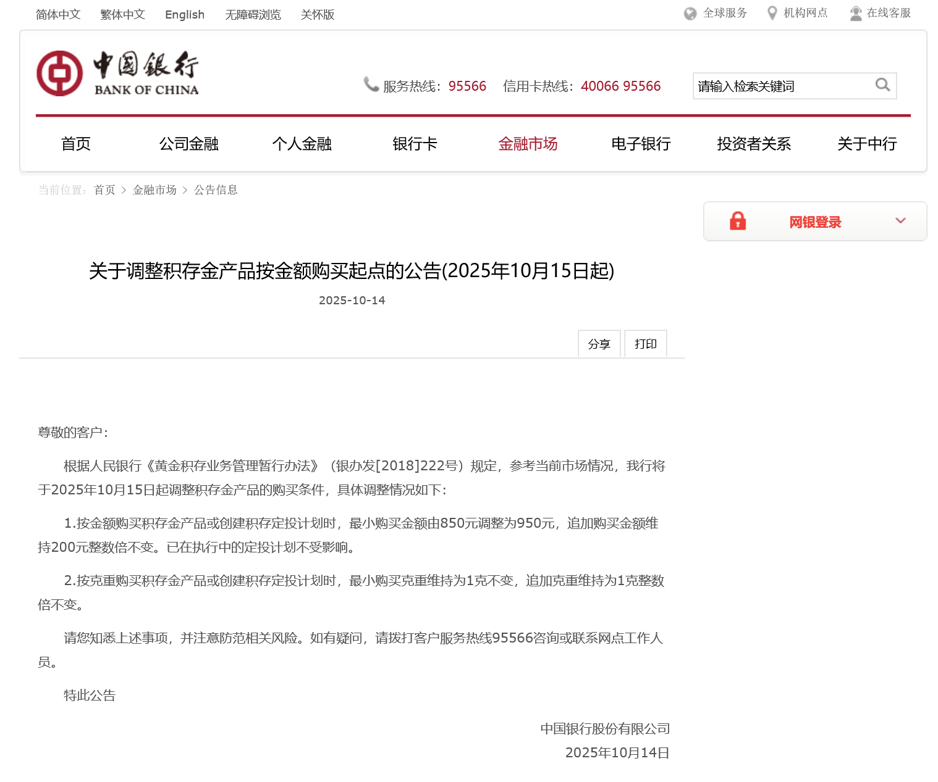Image resolution: width=938 pixels, height=782 pixels.
Task: Click the 在线客服 agent icon
Action: [x=855, y=14]
